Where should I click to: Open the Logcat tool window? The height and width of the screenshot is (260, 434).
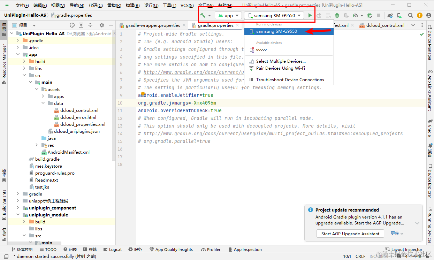[x=113, y=249]
